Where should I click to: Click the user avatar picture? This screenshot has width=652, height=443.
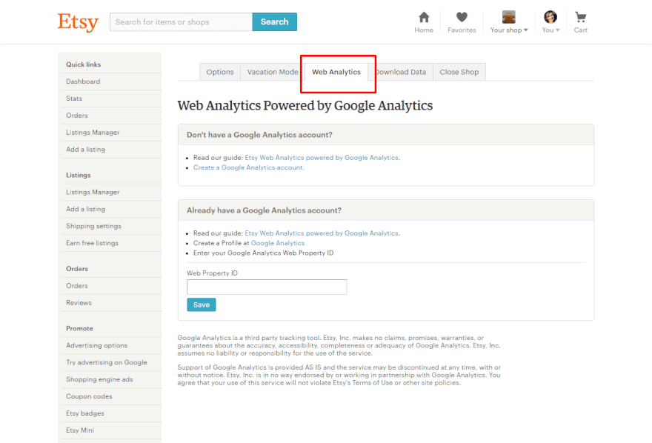point(550,17)
